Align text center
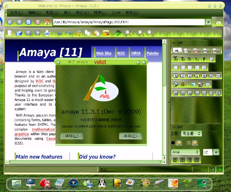This screenshot has height=192, width=231. (x=182, y=160)
